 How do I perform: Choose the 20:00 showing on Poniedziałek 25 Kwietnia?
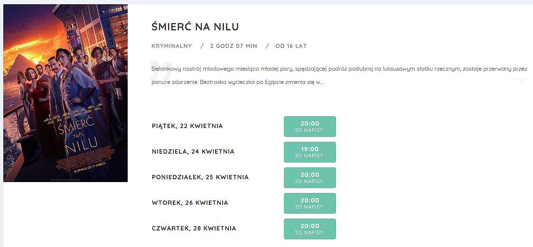[309, 178]
